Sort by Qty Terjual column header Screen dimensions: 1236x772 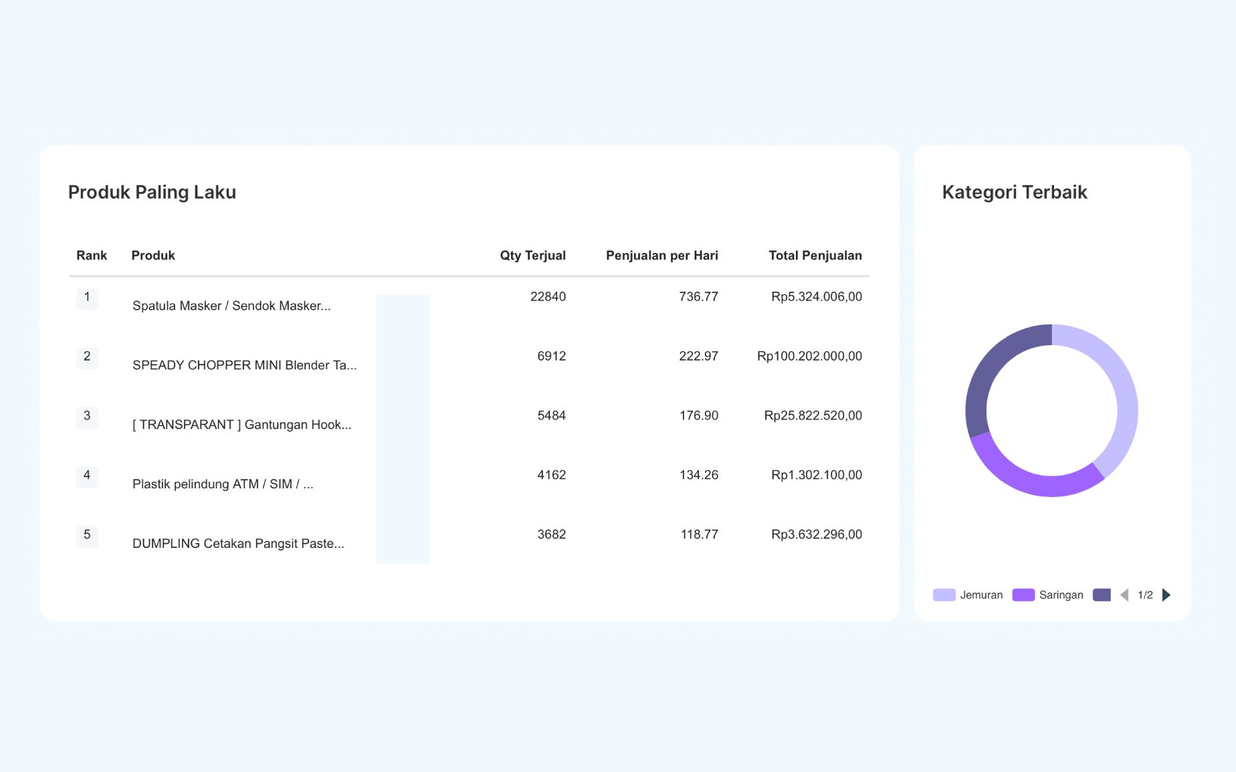point(532,256)
